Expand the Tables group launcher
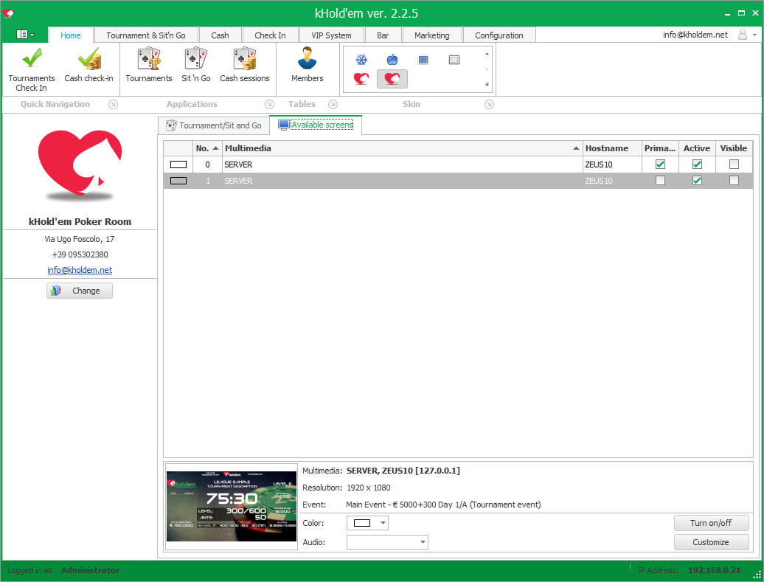The width and height of the screenshot is (764, 582). point(333,104)
